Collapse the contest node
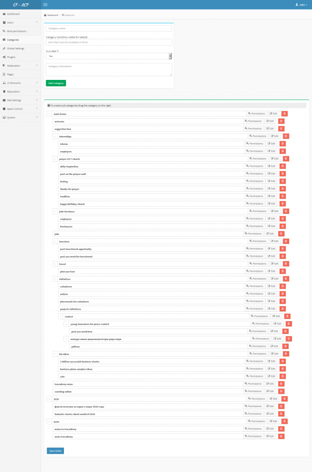The image size is (312, 472). (x=60, y=316)
